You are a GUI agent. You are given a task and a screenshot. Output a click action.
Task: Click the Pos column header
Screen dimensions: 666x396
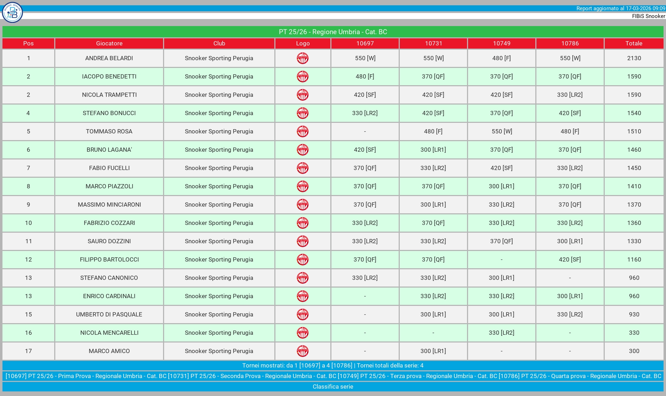pos(29,43)
